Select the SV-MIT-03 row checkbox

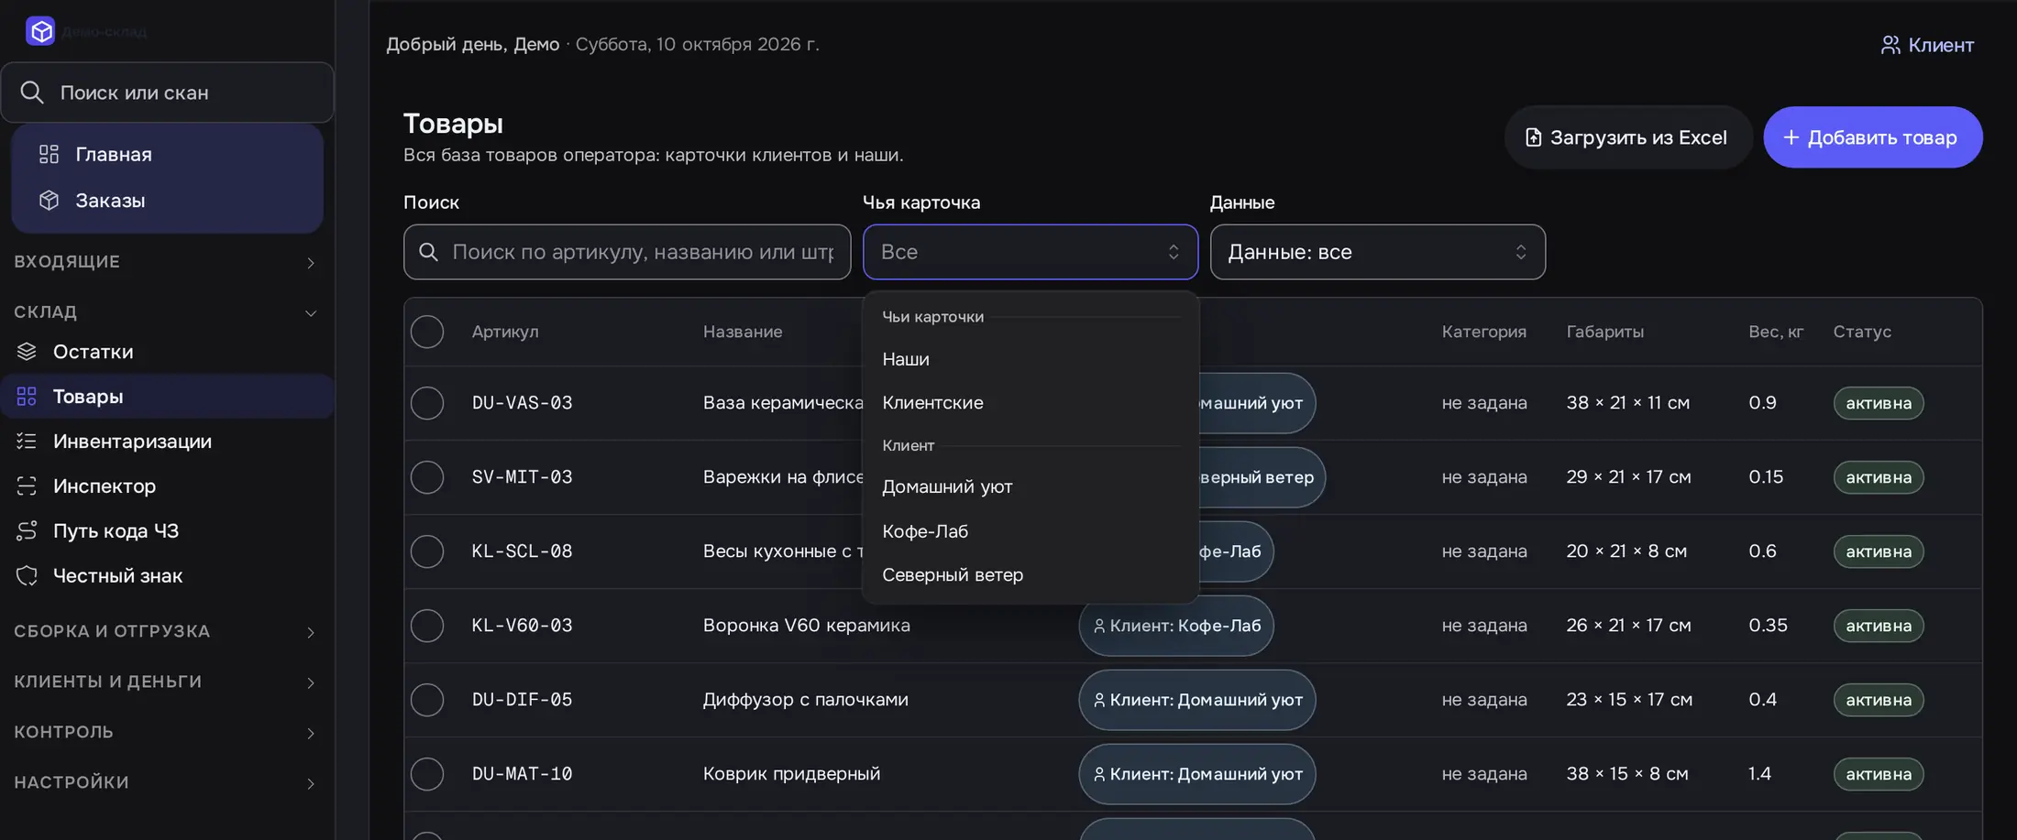tap(427, 477)
